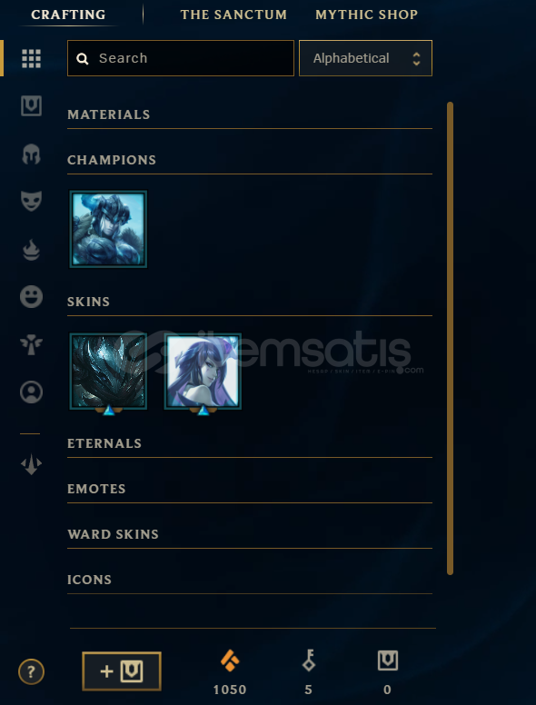Image resolution: width=536 pixels, height=705 pixels.
Task: Open the Mythic Shop tab
Action: [366, 15]
